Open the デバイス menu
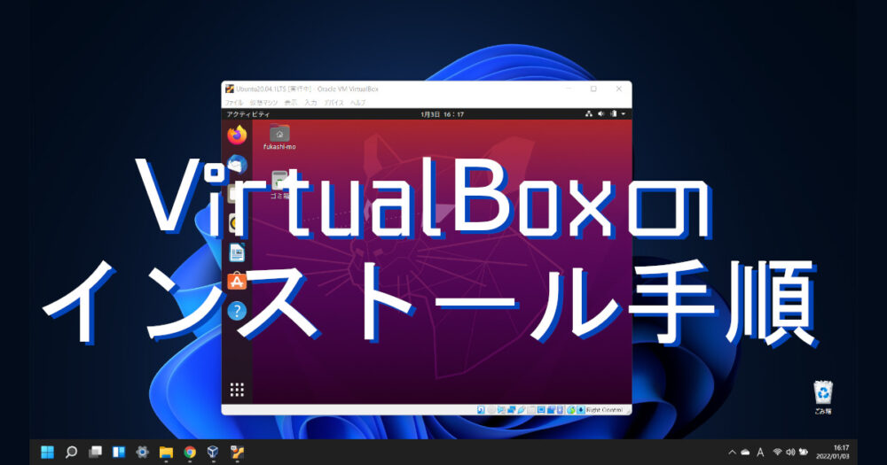The width and height of the screenshot is (887, 465). [x=334, y=103]
